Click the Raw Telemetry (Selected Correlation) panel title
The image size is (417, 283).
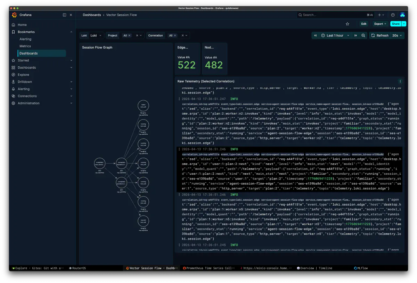click(x=206, y=81)
